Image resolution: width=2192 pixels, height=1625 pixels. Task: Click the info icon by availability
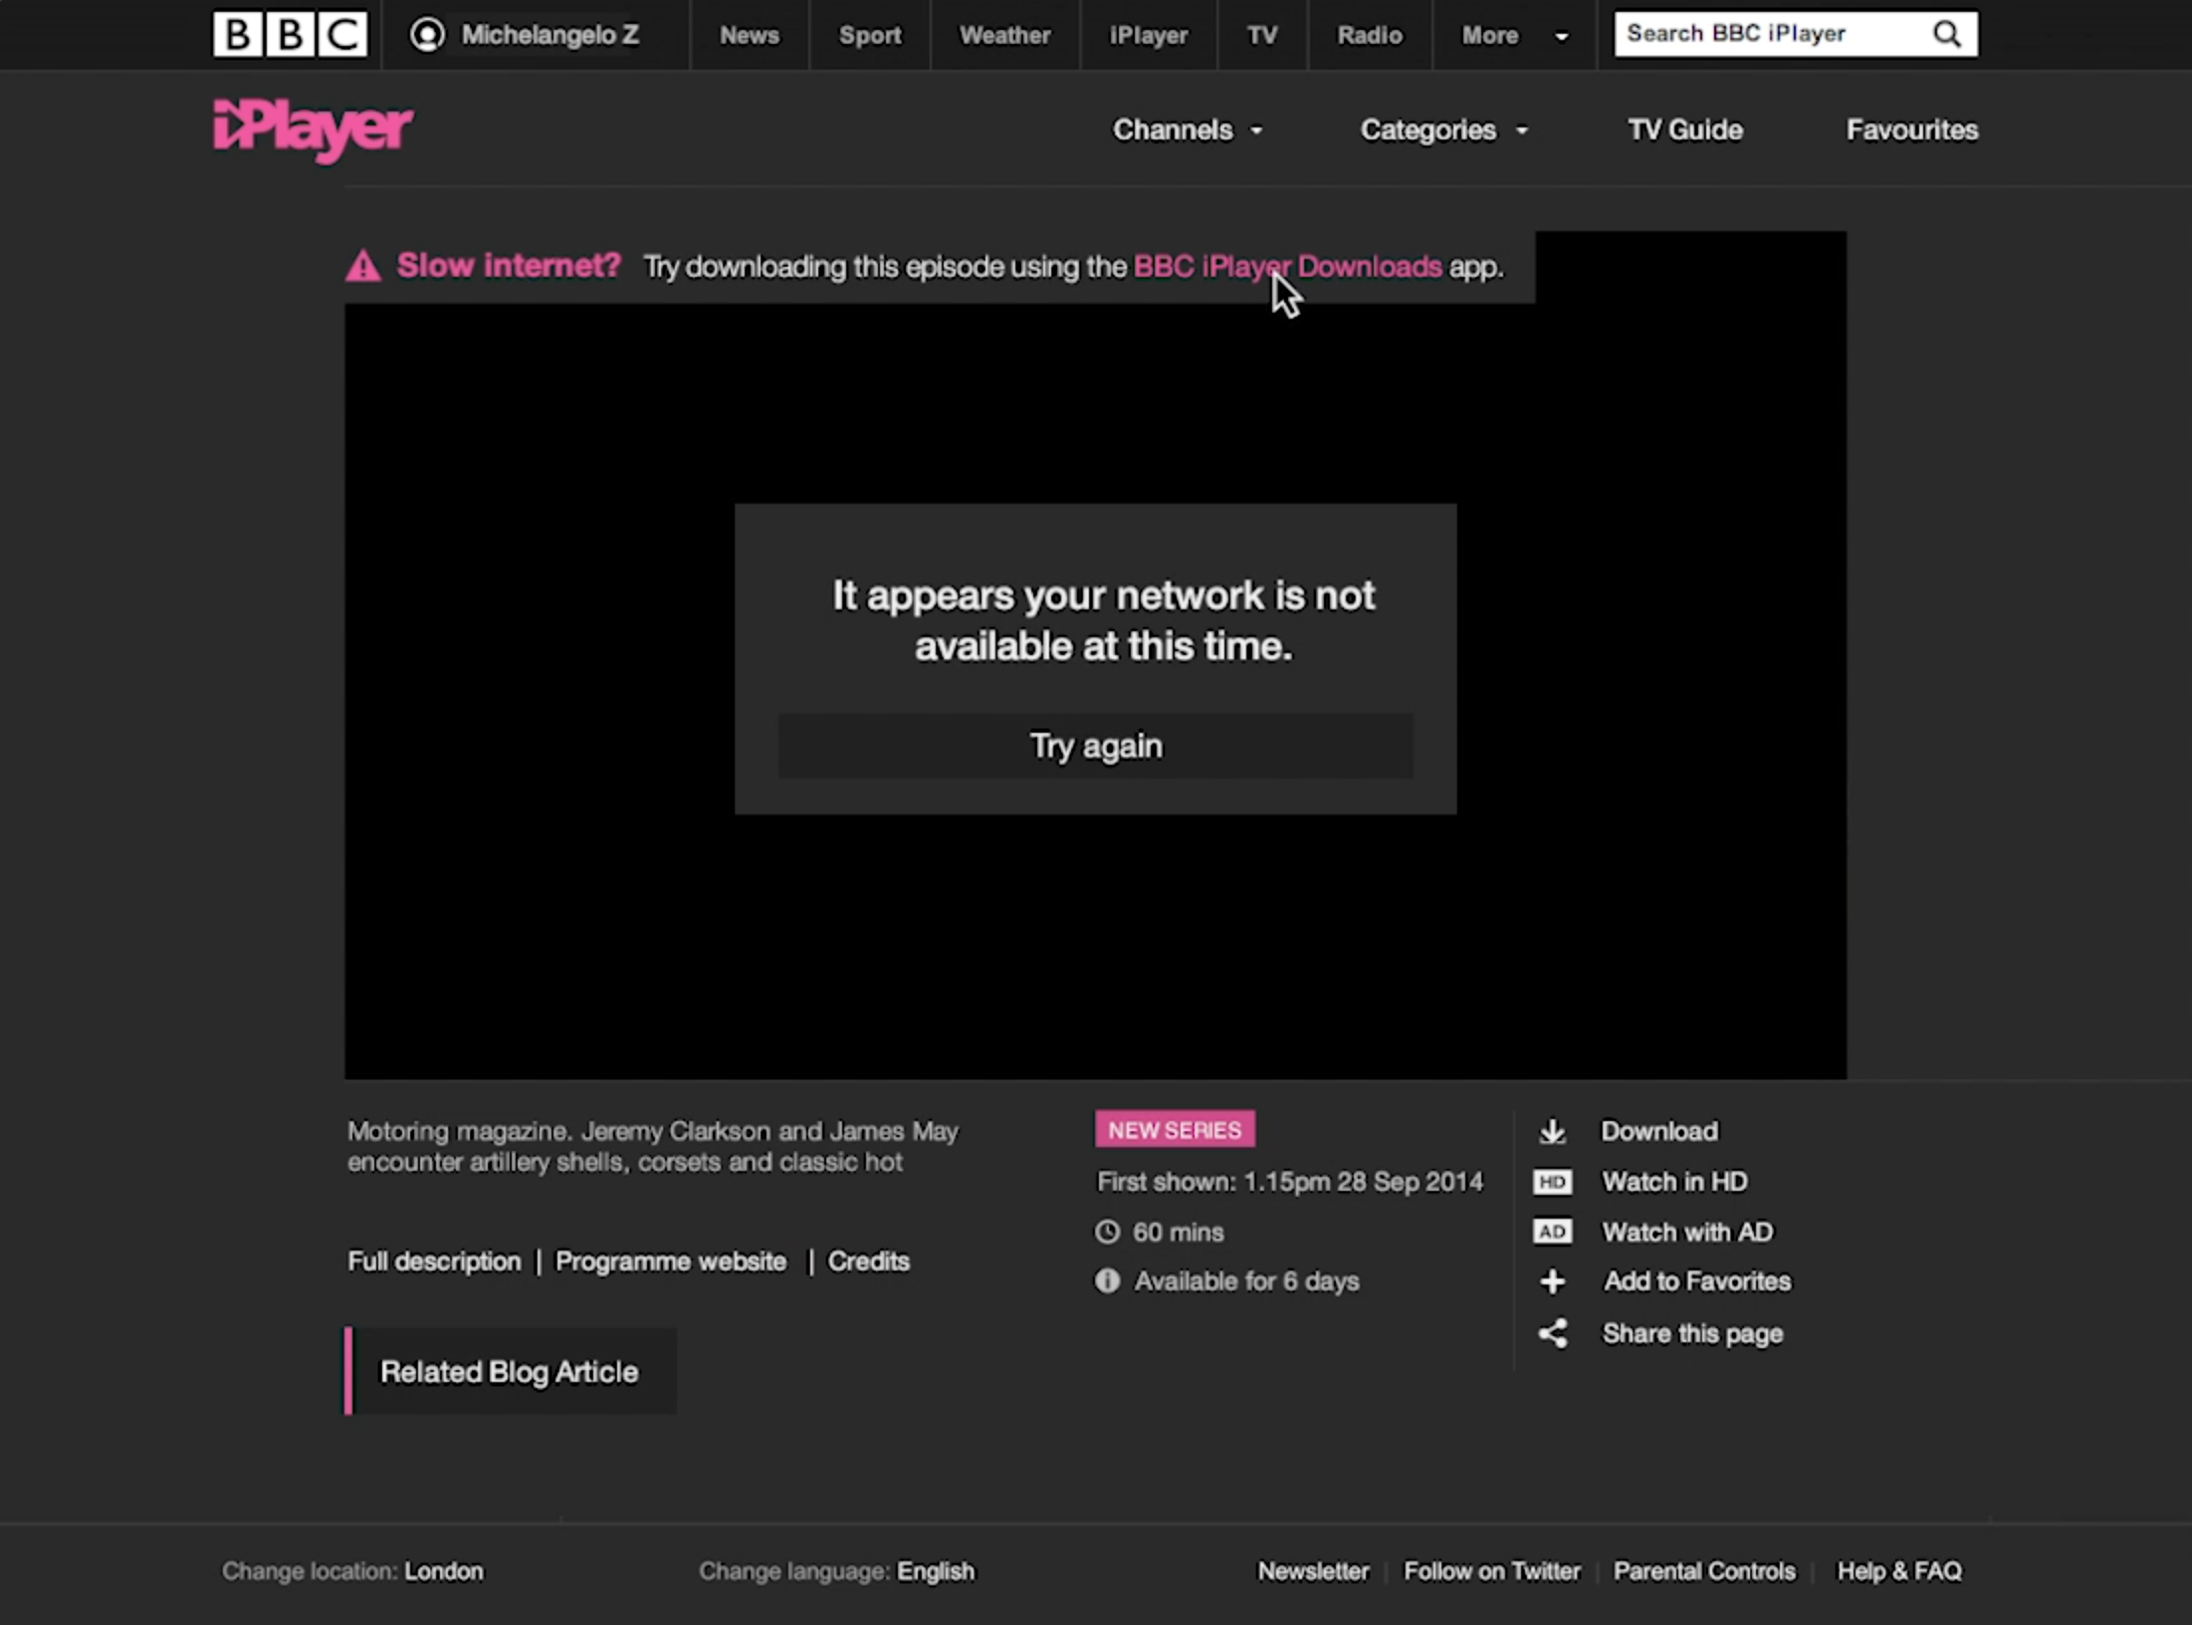coord(1107,1280)
